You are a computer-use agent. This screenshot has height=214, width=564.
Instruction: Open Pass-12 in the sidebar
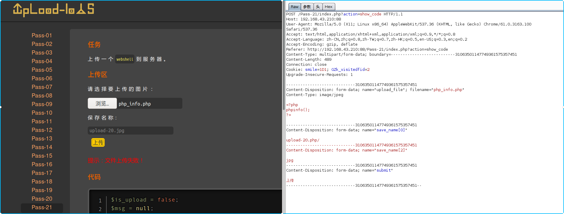point(42,130)
